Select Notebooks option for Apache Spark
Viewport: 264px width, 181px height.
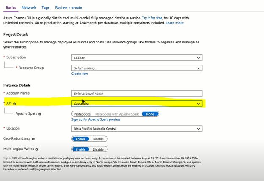(x=82, y=114)
